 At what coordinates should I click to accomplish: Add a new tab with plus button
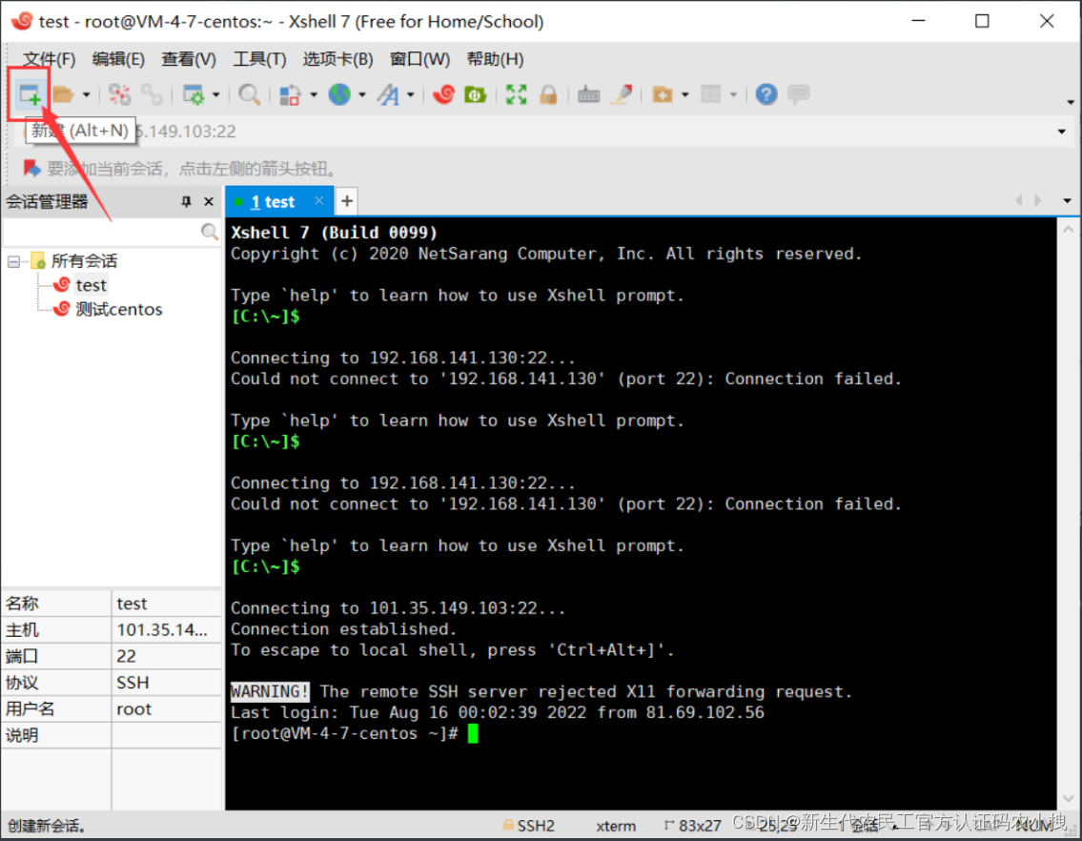pyautogui.click(x=347, y=201)
